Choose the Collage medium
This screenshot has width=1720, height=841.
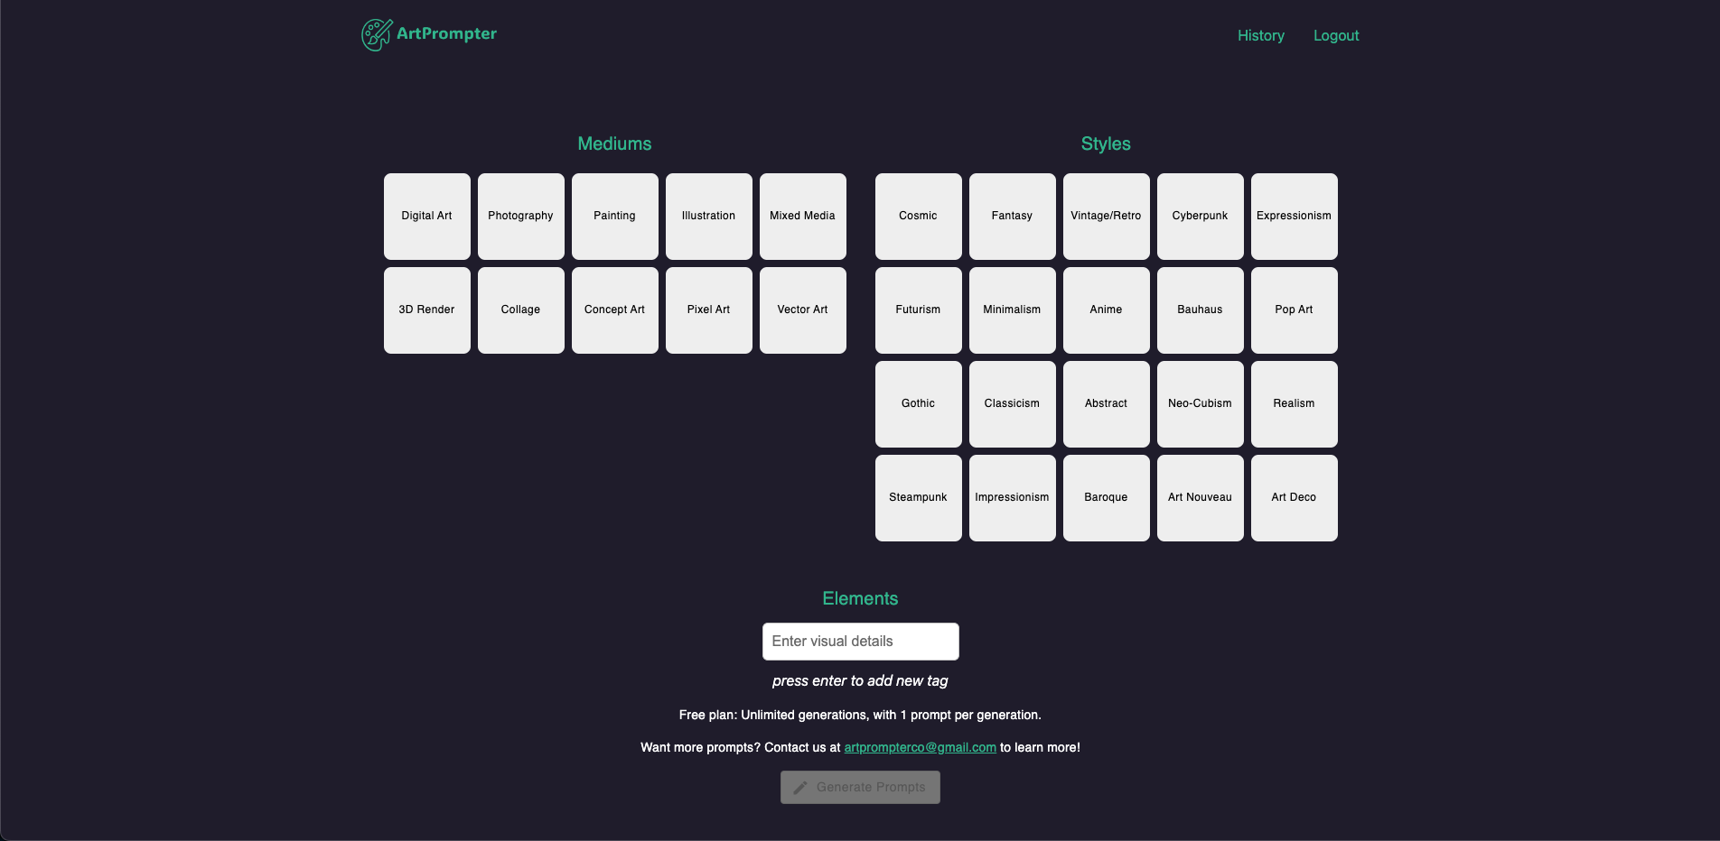coord(521,310)
